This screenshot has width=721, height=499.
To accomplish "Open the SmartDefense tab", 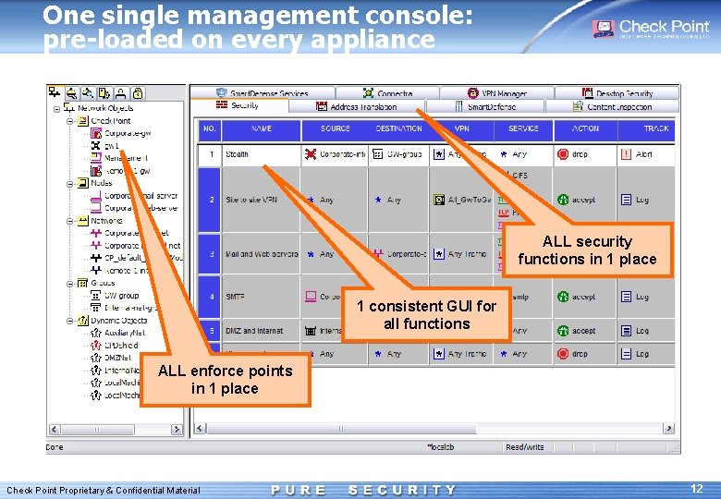I will coord(485,106).
